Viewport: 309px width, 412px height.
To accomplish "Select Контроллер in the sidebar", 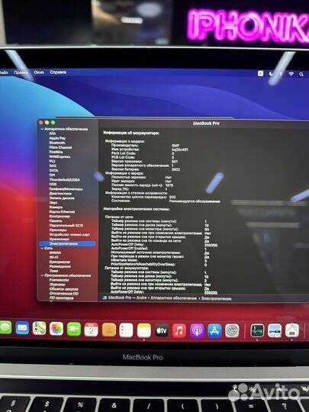I will pos(60,216).
